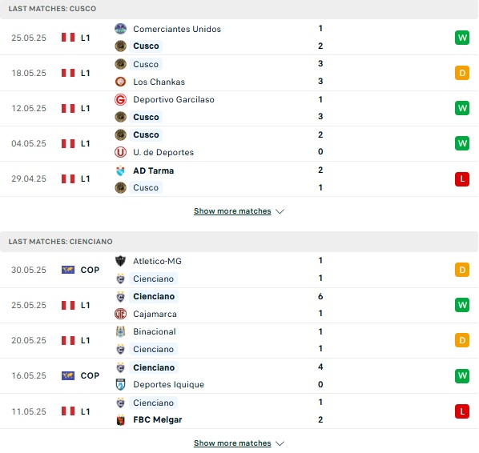Viewport: 479px width, 453px height.
Task: Click the Los Chankas team logo
Action: pos(120,82)
